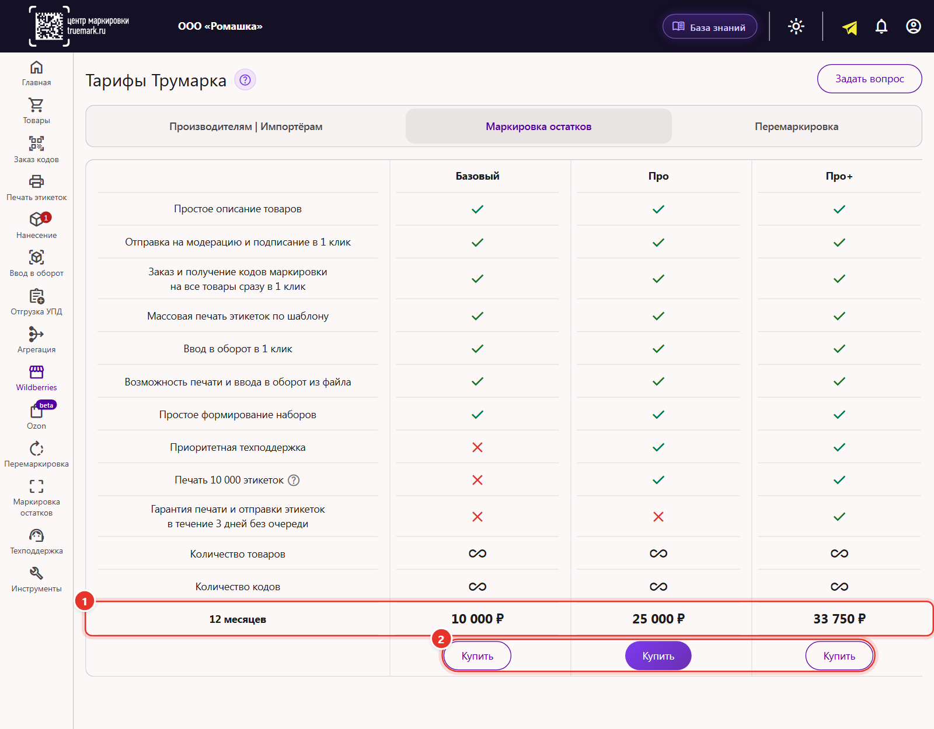
Task: Switch to Производителям | Импортёрам tab
Action: tap(246, 127)
